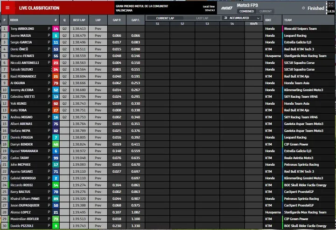Select rider Ai OGURA
The image size is (336, 230).
(x=18, y=83)
